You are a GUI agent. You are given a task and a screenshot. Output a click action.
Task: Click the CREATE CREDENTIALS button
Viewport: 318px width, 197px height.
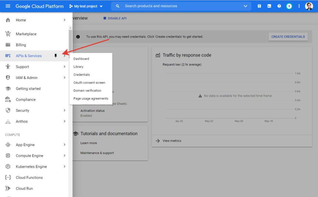click(288, 37)
